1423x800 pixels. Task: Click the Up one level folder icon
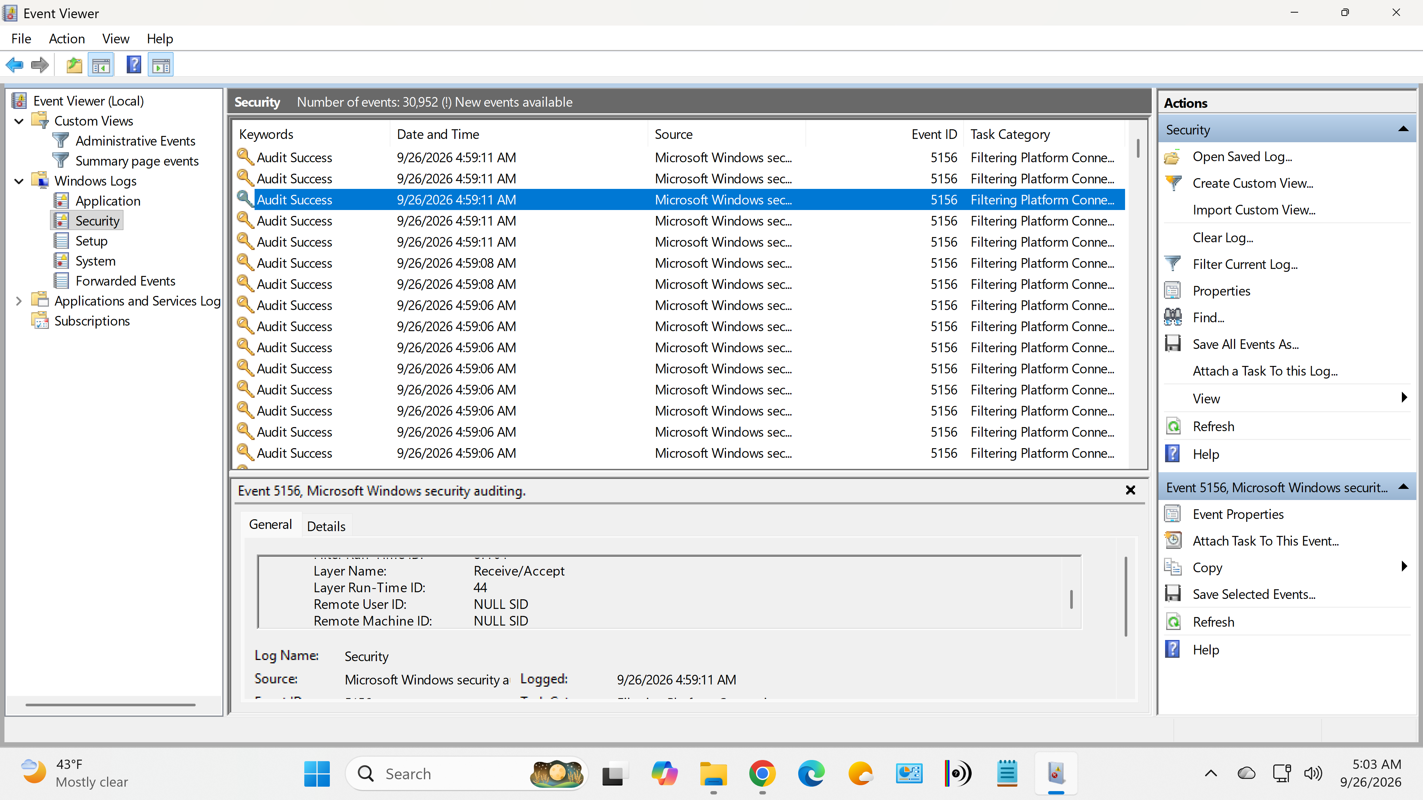click(x=74, y=65)
